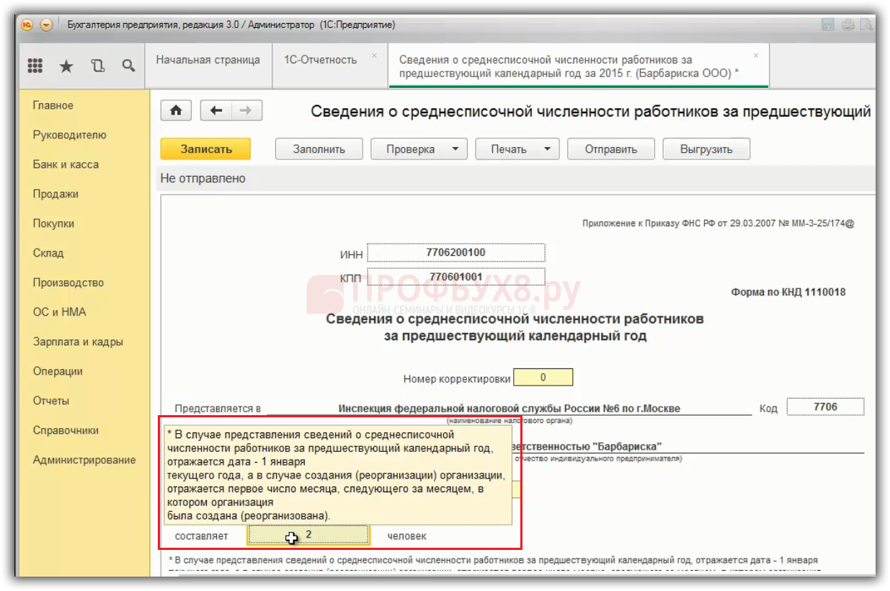Click the Выгрузить button
This screenshot has height=591, width=890.
tap(706, 149)
